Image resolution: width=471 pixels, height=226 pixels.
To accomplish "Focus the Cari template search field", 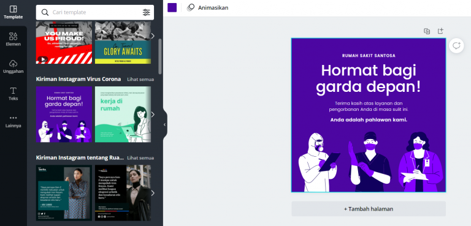I will click(95, 12).
